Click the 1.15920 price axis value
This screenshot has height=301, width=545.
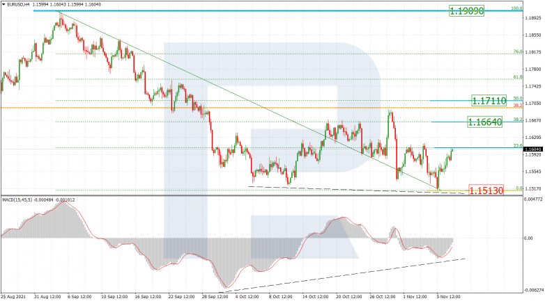pos(534,154)
